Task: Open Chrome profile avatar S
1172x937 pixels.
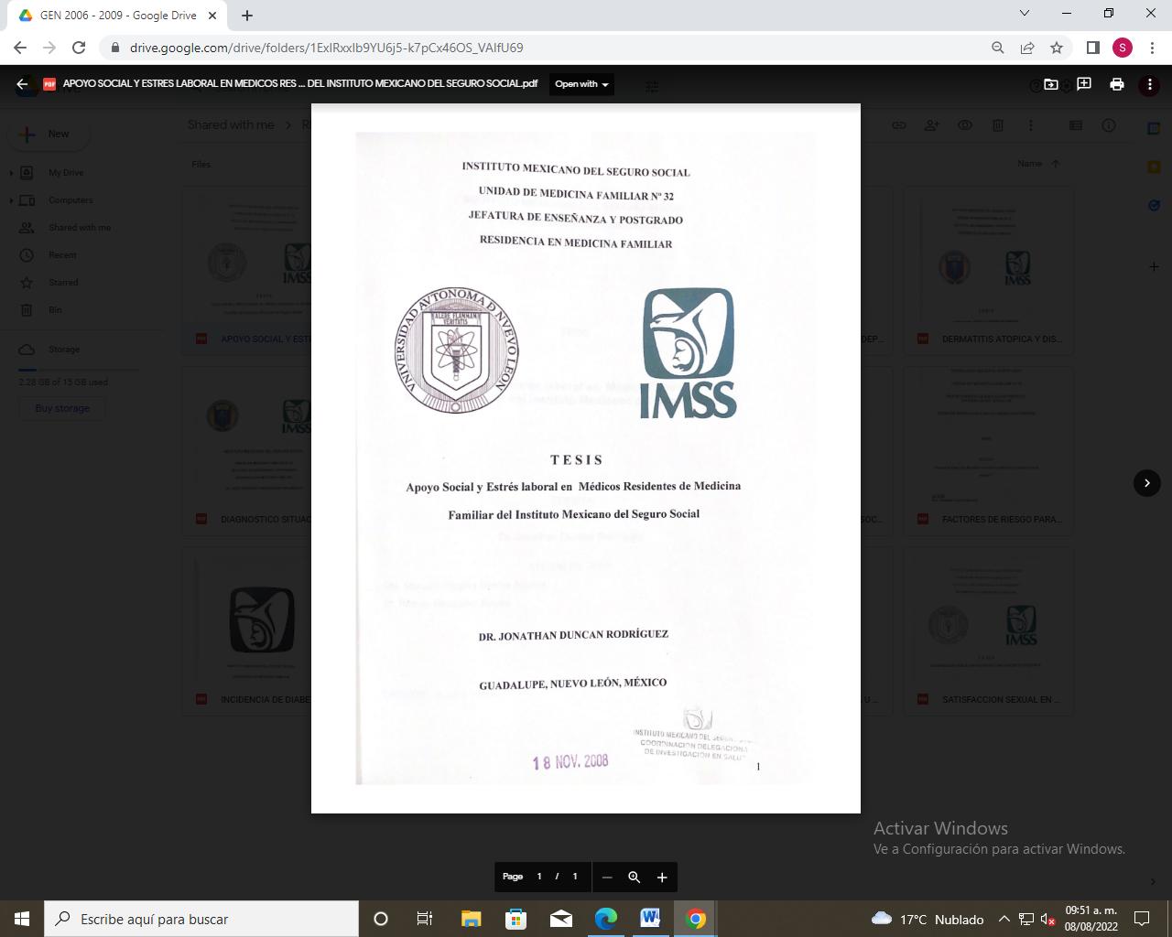Action: coord(1123,48)
